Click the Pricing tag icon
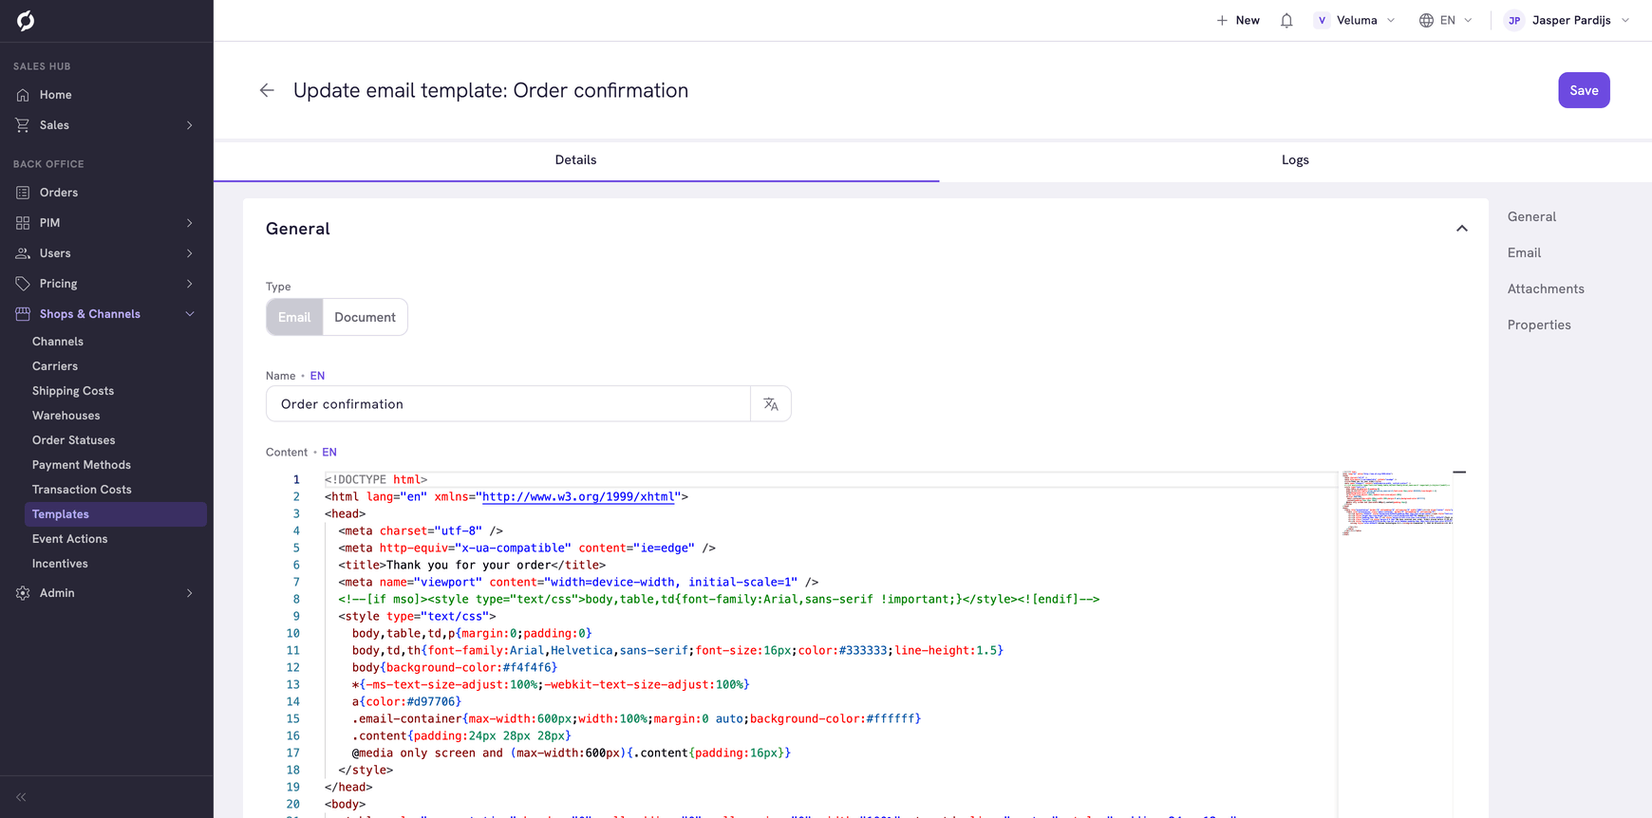This screenshot has height=818, width=1652. [23, 284]
